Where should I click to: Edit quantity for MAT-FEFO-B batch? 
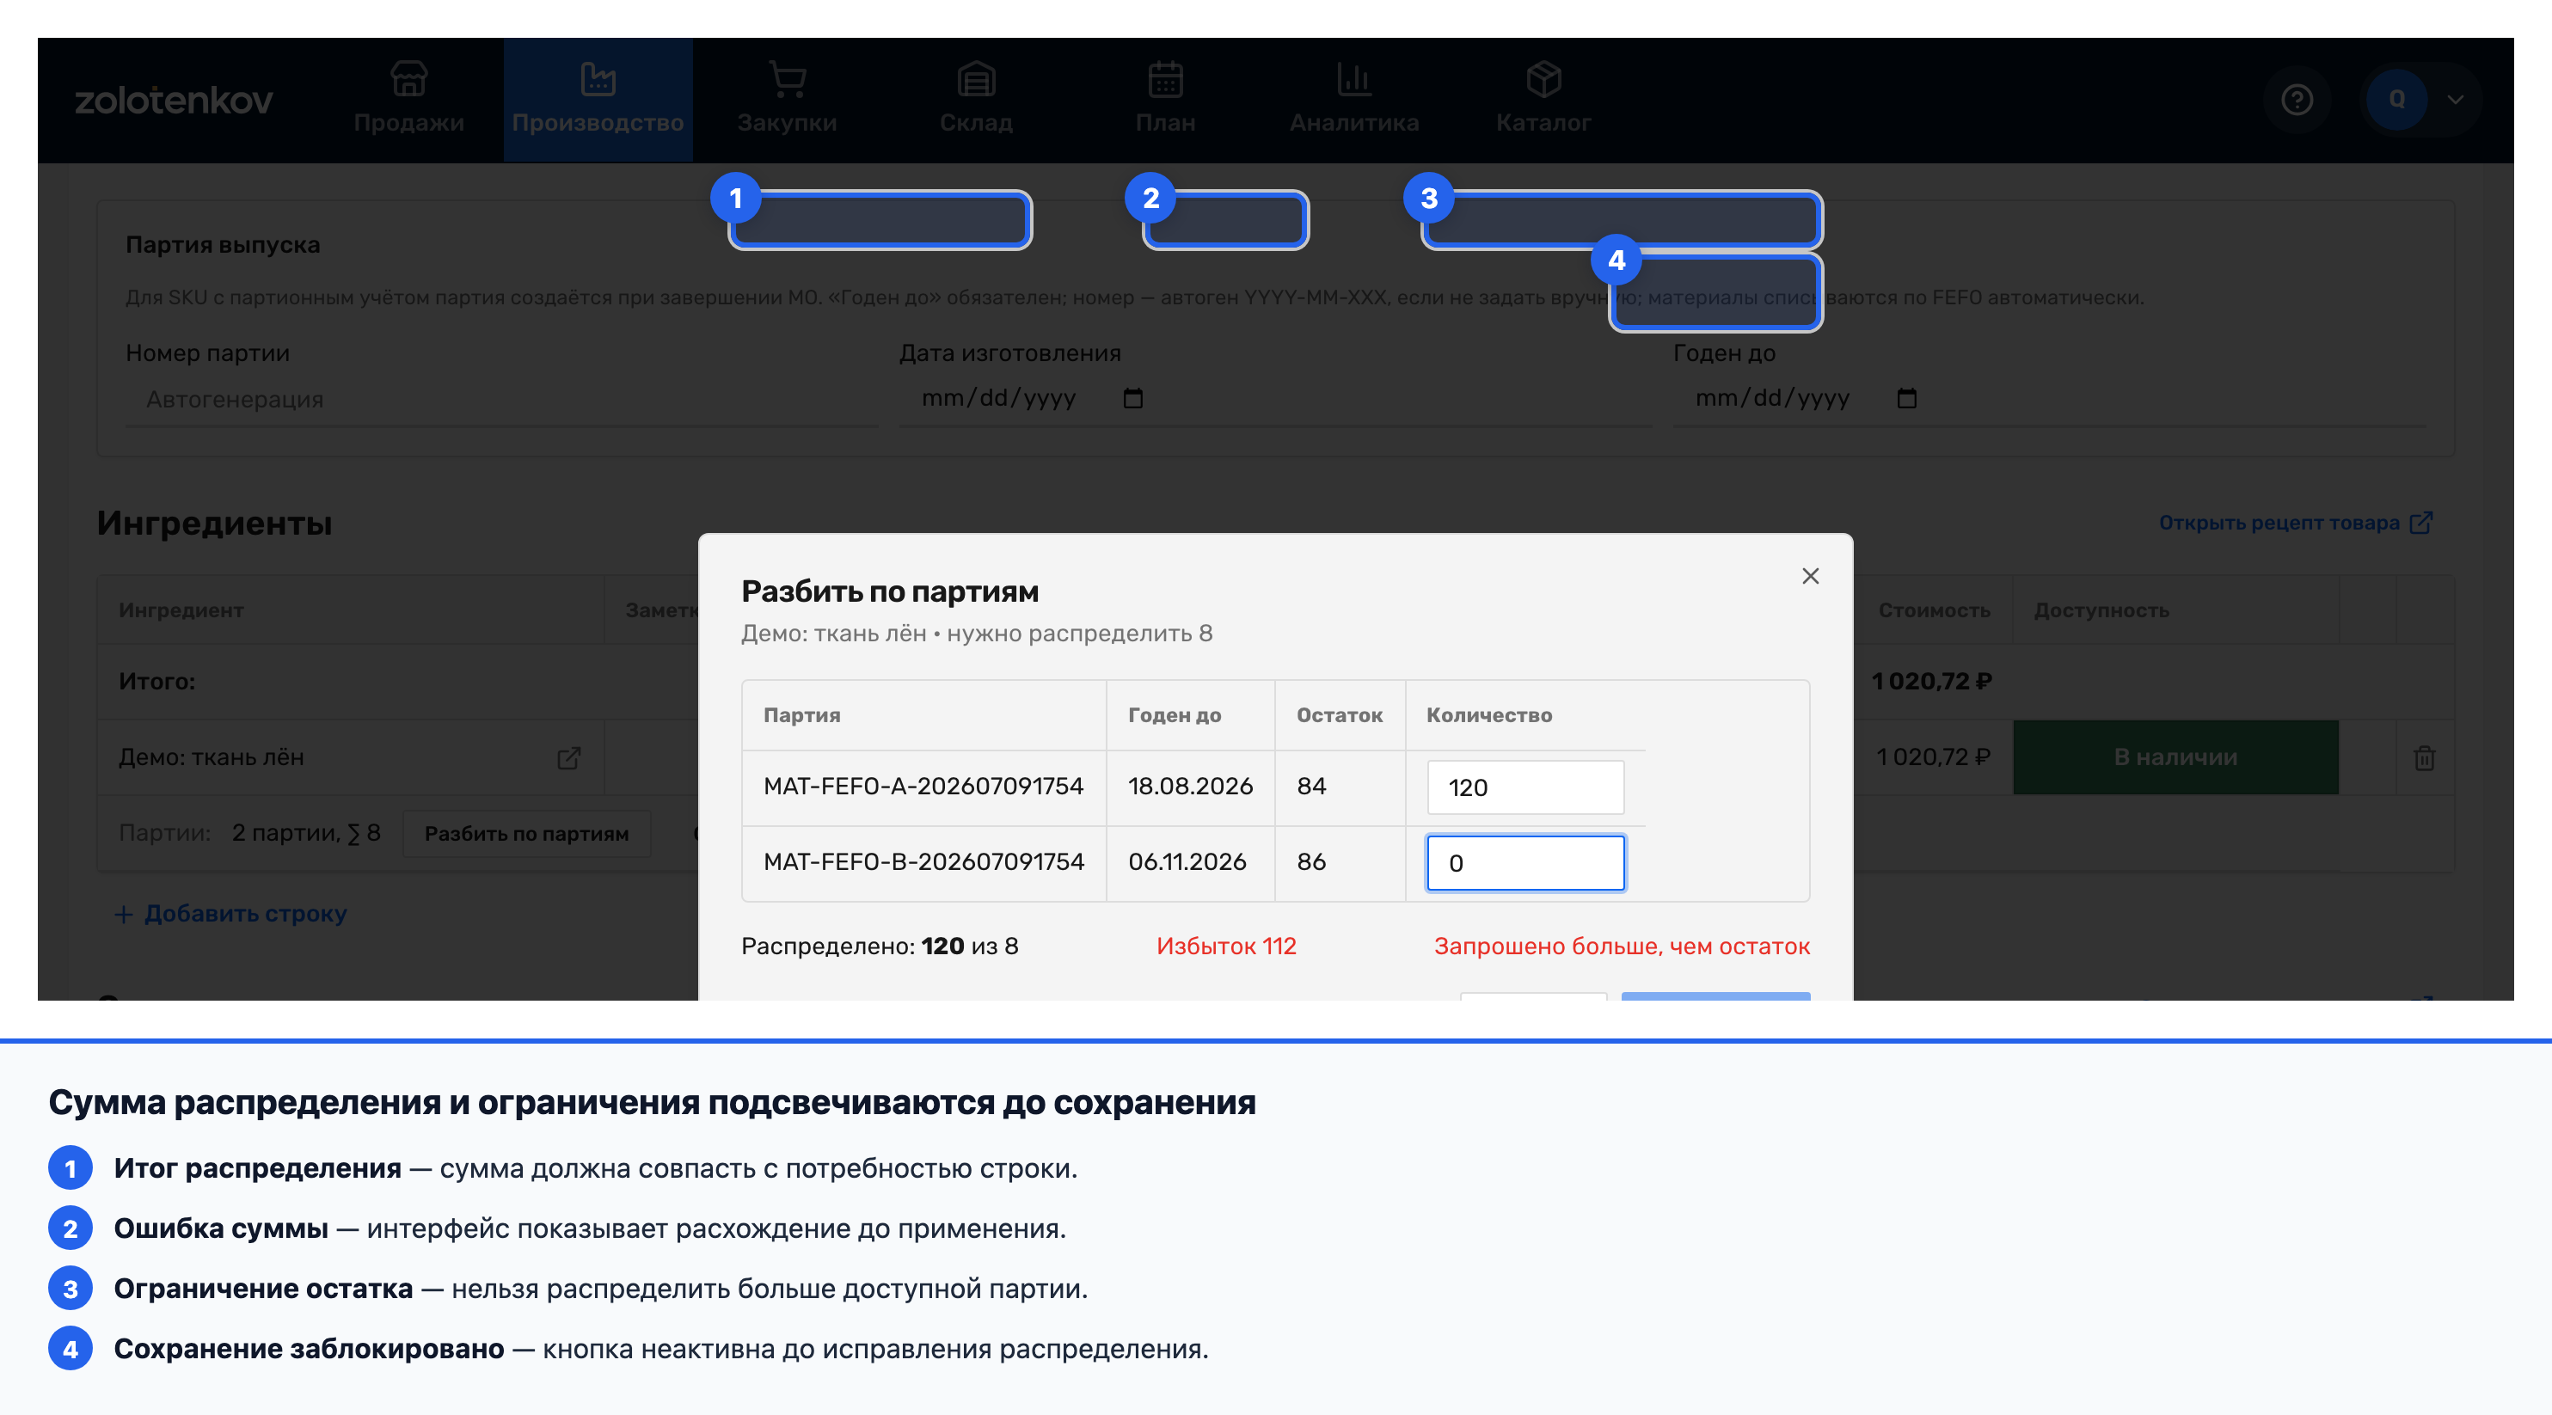(1524, 862)
